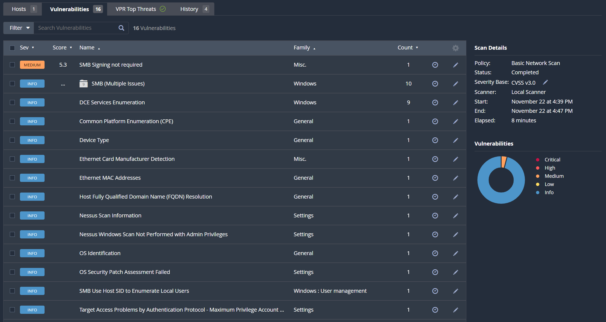The image size is (606, 322).
Task: Check the SMB Signing not required row checkbox
Action: point(12,65)
